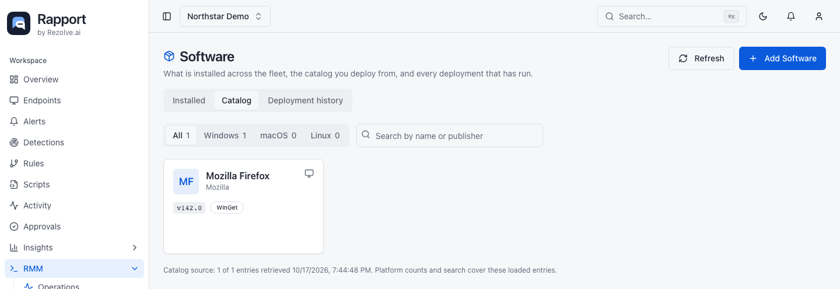
Task: Click the Operations pulse icon
Action: [29, 286]
